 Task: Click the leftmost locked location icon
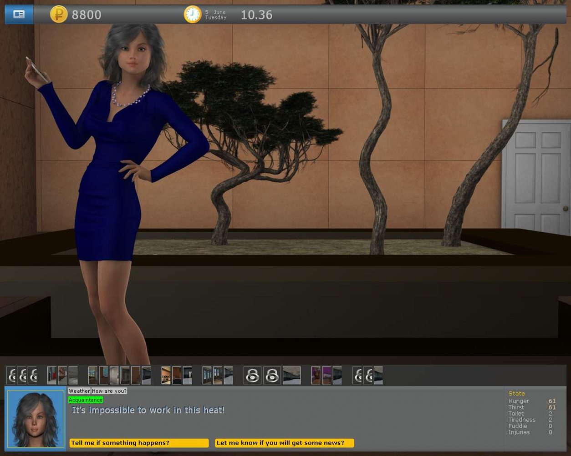click(x=11, y=376)
